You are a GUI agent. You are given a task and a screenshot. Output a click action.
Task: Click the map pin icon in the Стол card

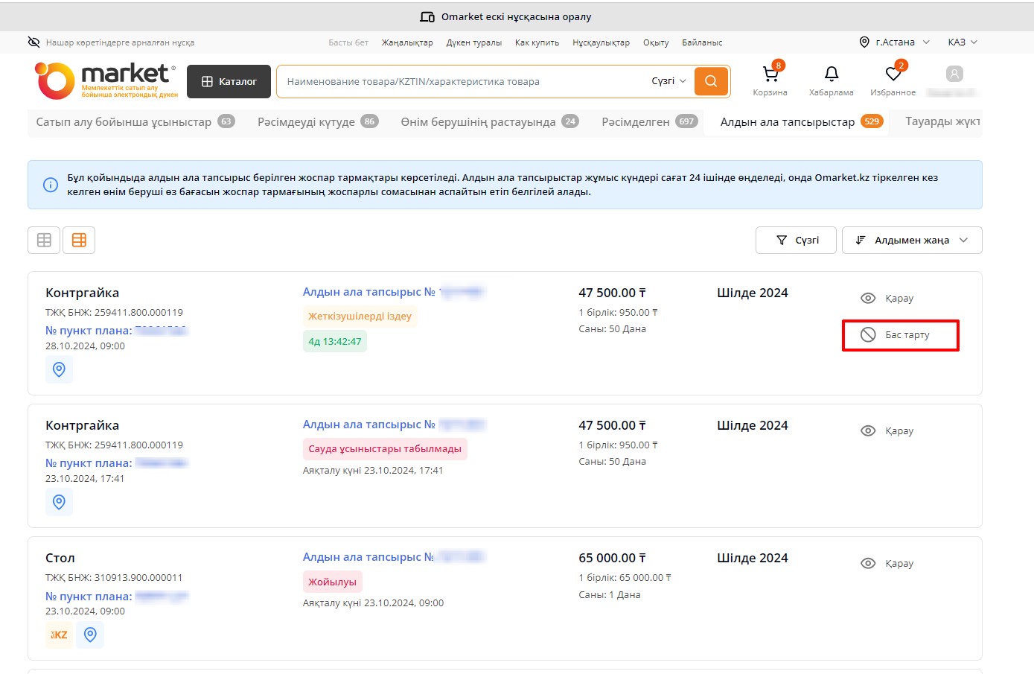(x=90, y=635)
